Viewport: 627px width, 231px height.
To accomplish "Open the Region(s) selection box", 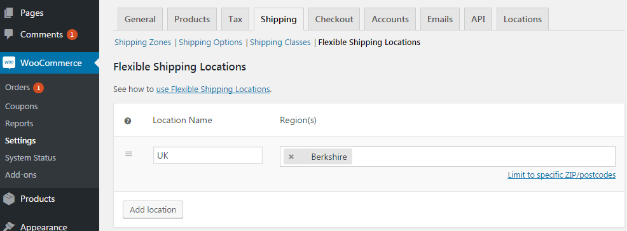I will click(448, 156).
